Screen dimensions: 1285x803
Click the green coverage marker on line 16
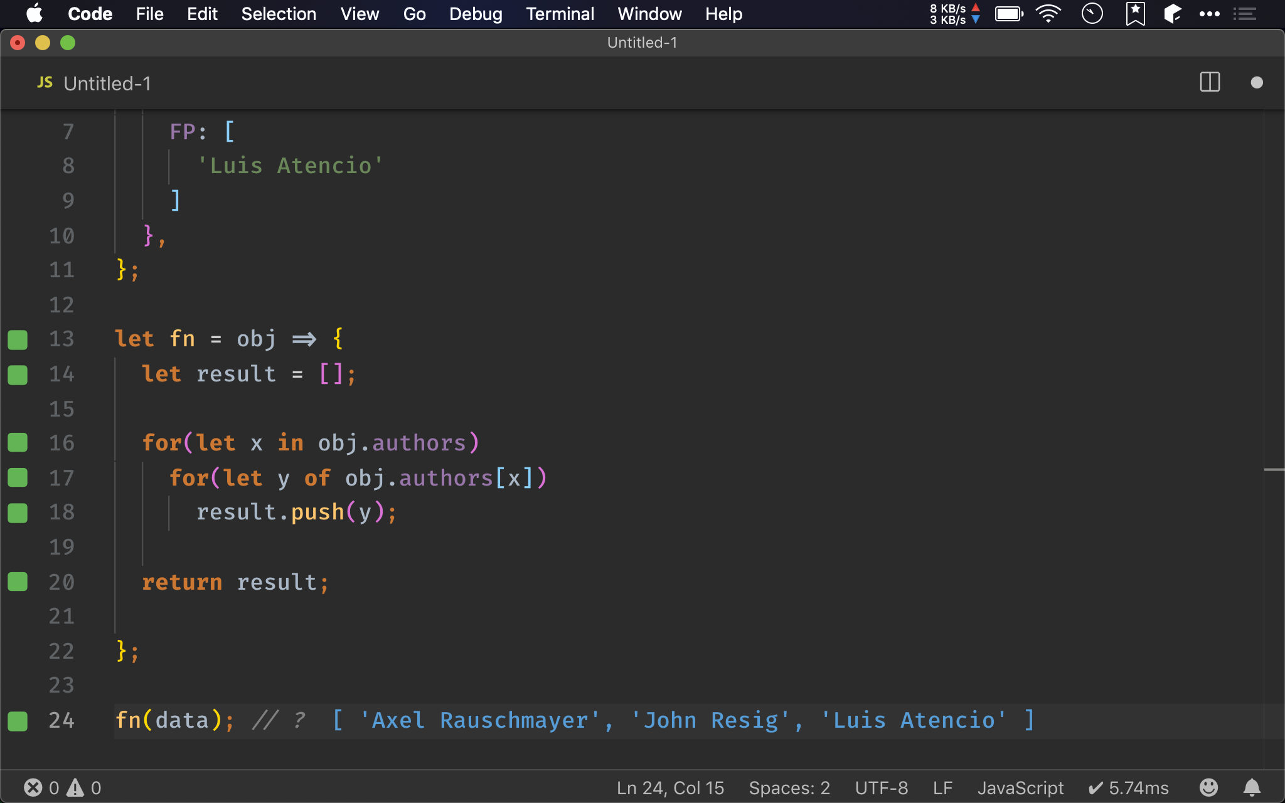[x=18, y=443]
